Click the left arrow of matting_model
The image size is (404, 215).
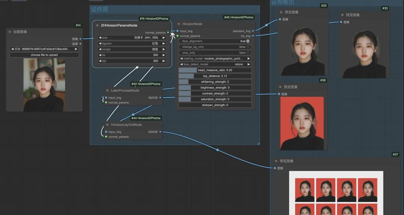pos(181,58)
